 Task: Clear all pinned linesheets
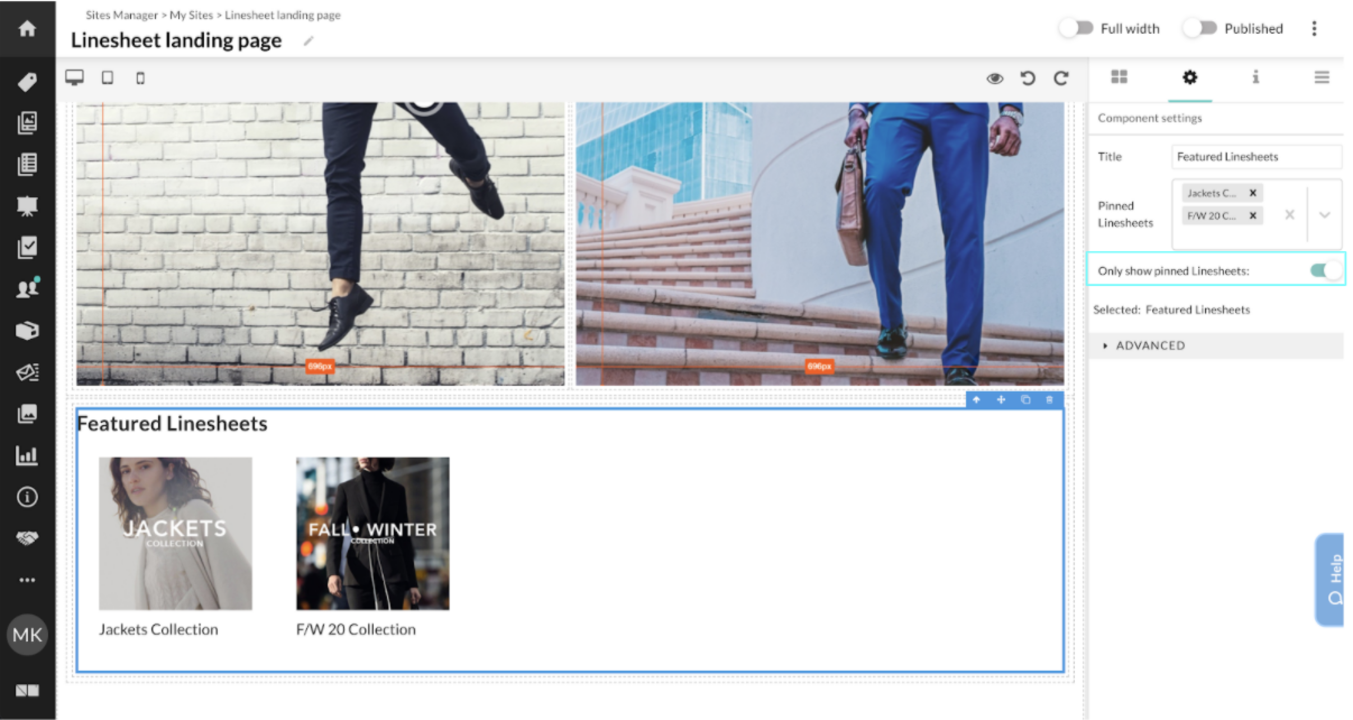[1290, 215]
